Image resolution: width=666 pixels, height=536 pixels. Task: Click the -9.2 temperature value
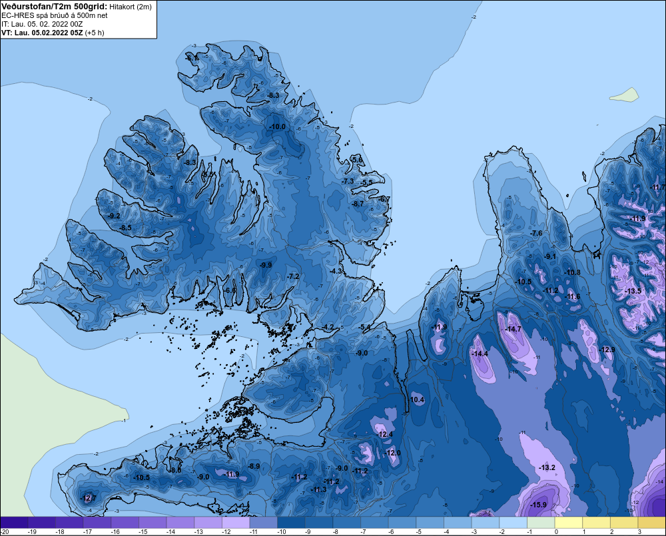(114, 216)
